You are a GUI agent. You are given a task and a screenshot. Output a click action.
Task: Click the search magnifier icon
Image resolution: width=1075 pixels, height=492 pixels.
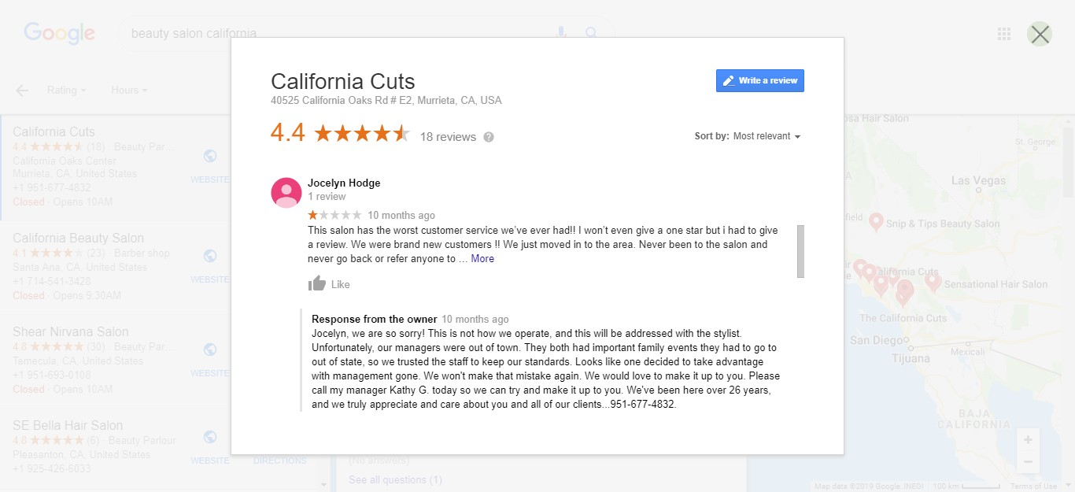[590, 32]
